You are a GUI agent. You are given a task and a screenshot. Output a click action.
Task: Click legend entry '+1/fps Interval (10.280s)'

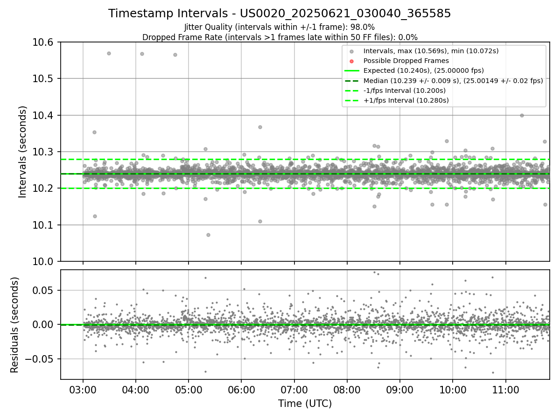point(406,100)
